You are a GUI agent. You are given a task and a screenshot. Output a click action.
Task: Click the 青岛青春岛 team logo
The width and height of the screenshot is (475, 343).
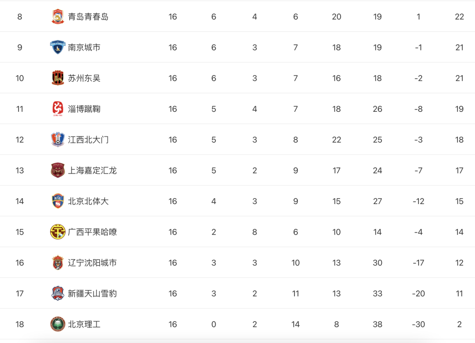57,17
